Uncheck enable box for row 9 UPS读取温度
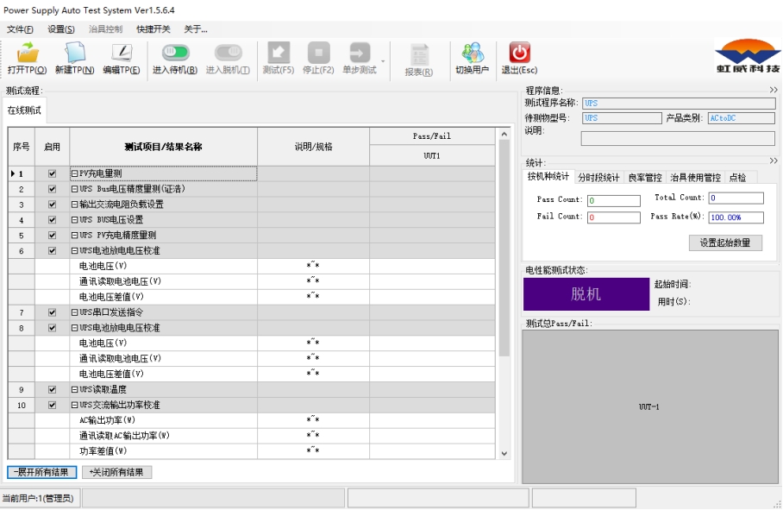The height and width of the screenshot is (510, 783). 52,390
